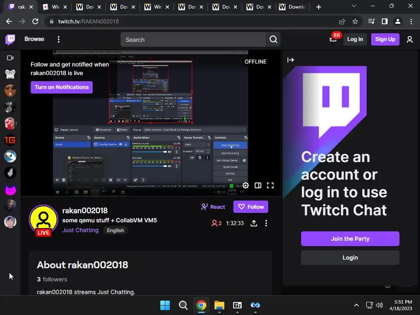
Task: Open volume control in system tray
Action: point(379,305)
